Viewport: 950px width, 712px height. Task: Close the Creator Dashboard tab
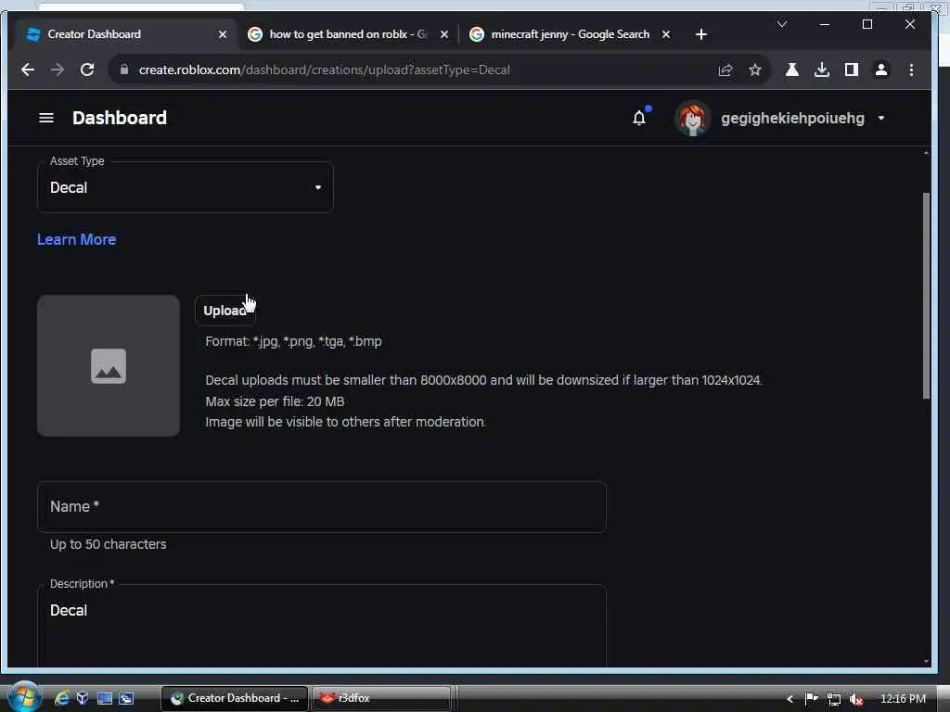pyautogui.click(x=223, y=34)
